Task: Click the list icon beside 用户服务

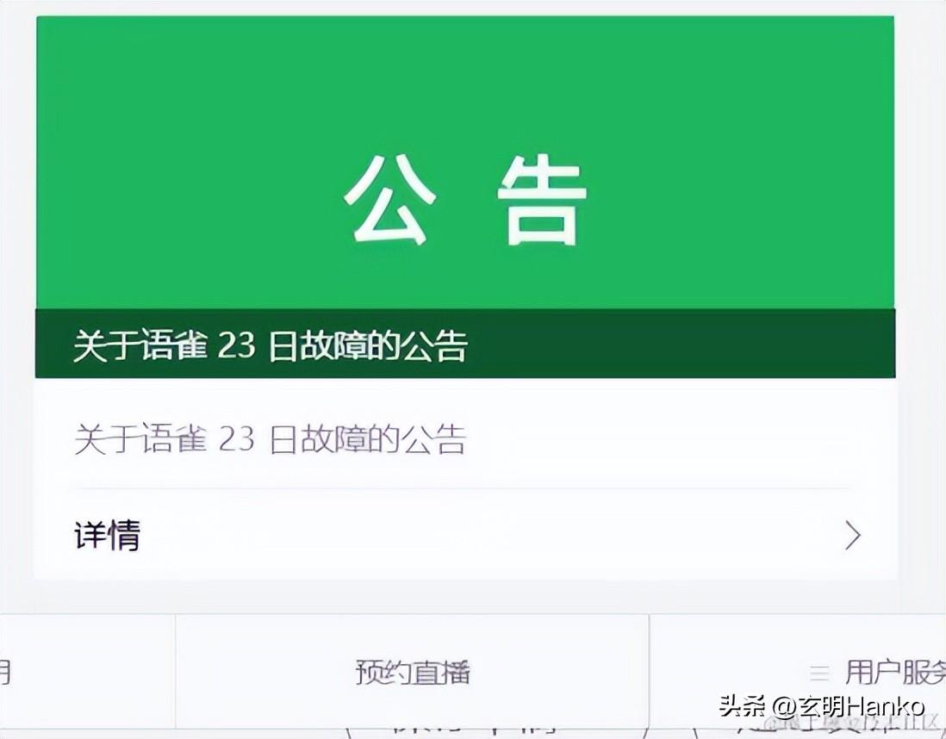Action: point(819,672)
